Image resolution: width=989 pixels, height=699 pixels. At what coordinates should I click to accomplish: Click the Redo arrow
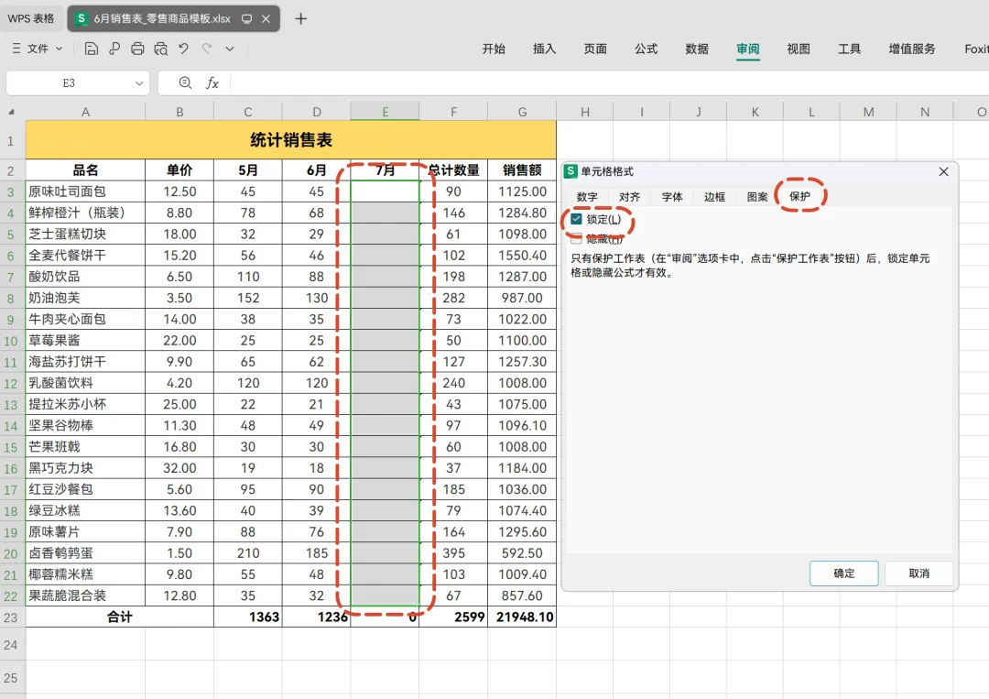pos(207,48)
